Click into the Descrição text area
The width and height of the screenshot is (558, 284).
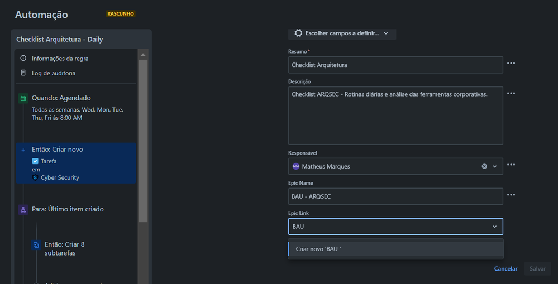click(x=395, y=115)
